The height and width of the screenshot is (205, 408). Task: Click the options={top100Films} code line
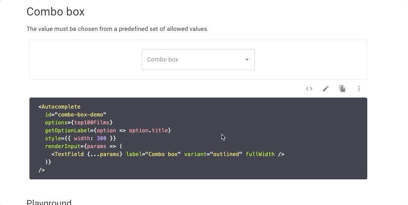click(x=78, y=122)
